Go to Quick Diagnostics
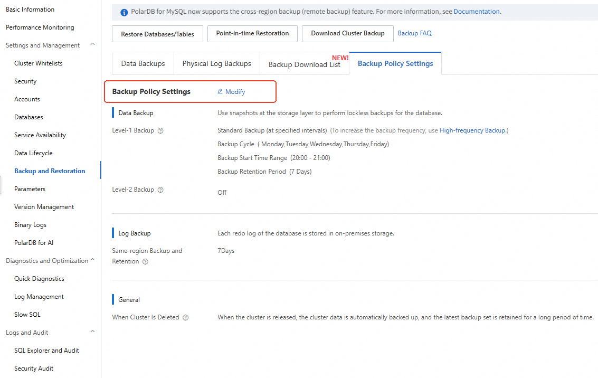Screen dimensions: 598x378 point(39,278)
